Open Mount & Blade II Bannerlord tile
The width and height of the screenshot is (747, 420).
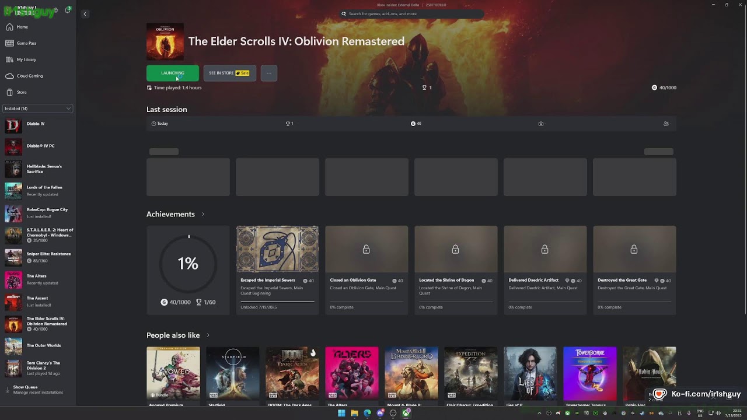(411, 376)
